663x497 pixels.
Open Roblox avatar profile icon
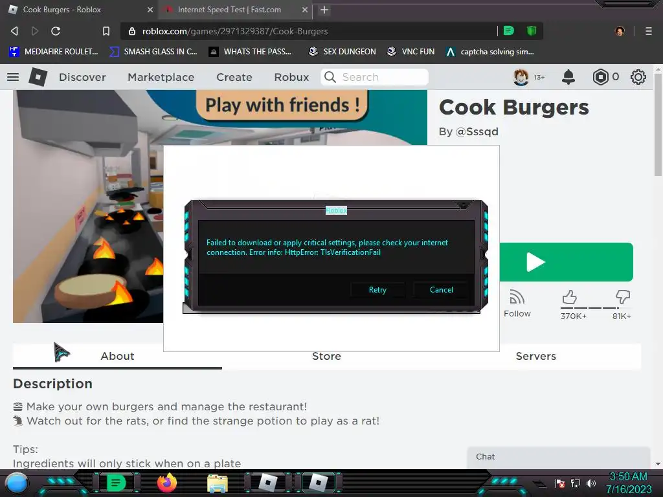[x=521, y=77]
